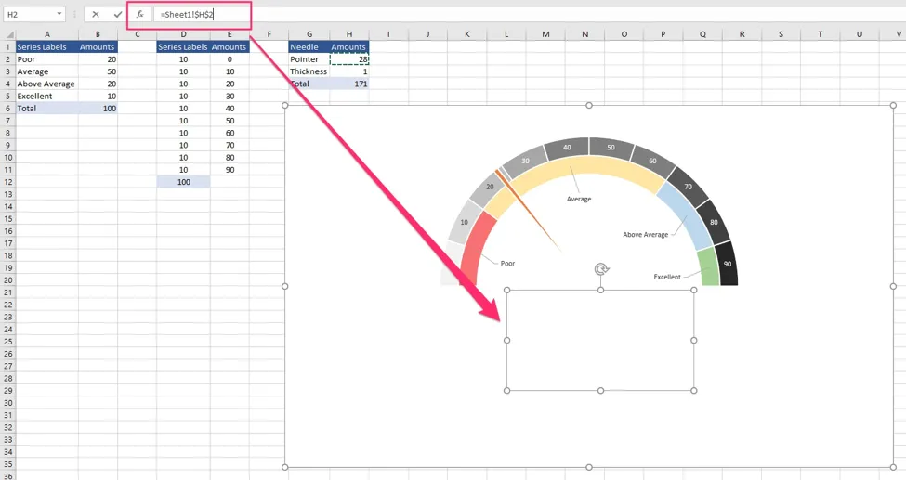The width and height of the screenshot is (906, 480).
Task: Click the 'Average' cell in column A
Action: 47,71
